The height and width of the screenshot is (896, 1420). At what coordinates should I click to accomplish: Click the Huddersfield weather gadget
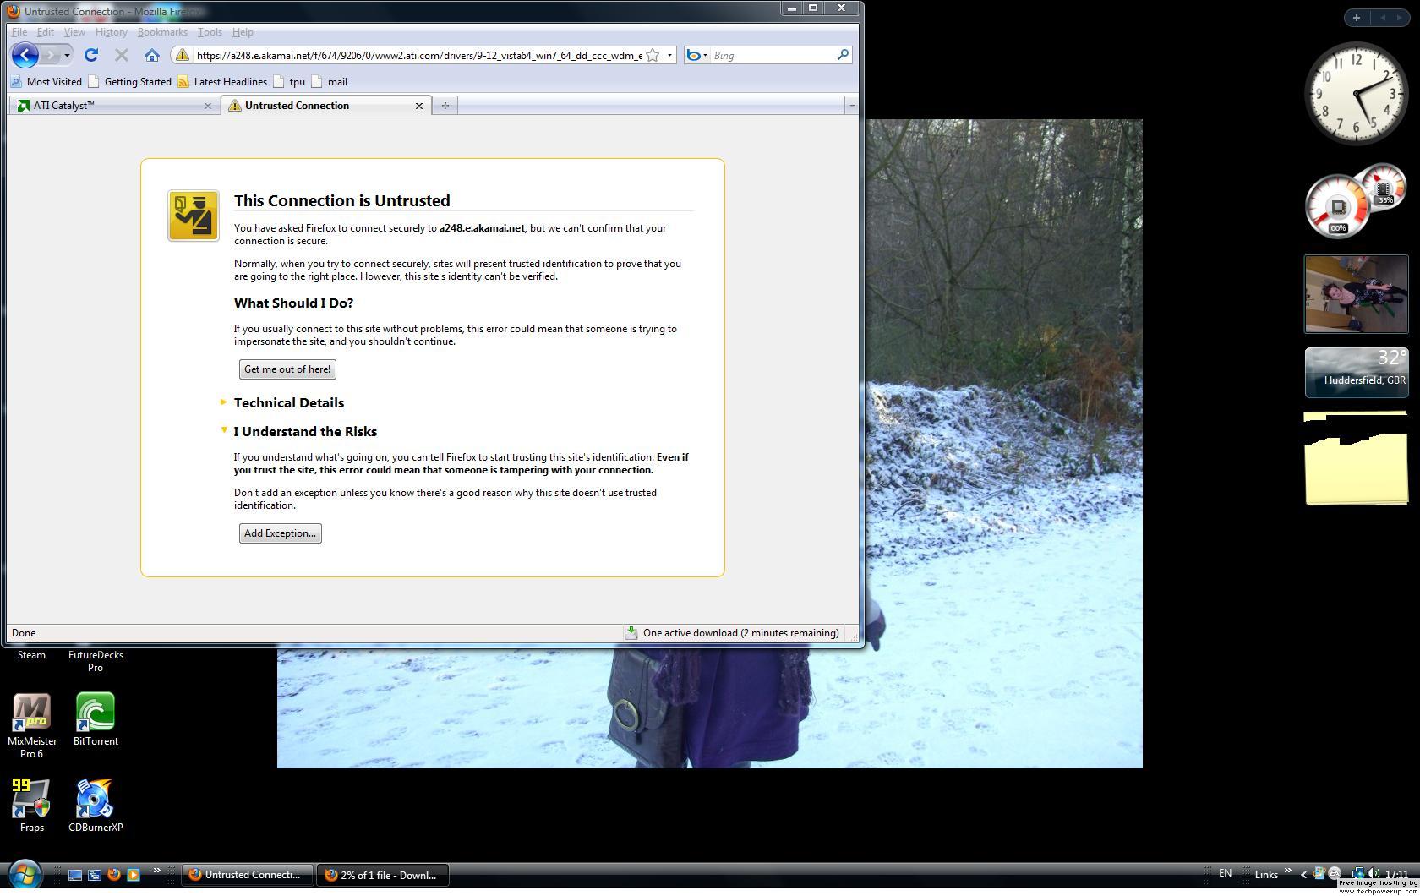coord(1357,372)
